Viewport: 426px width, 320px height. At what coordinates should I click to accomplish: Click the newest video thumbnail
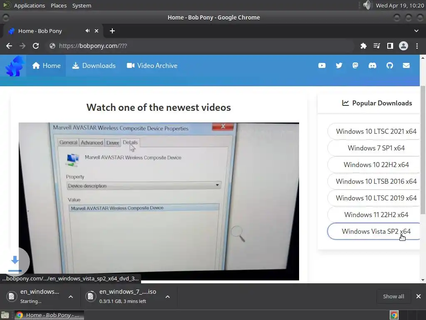click(159, 201)
